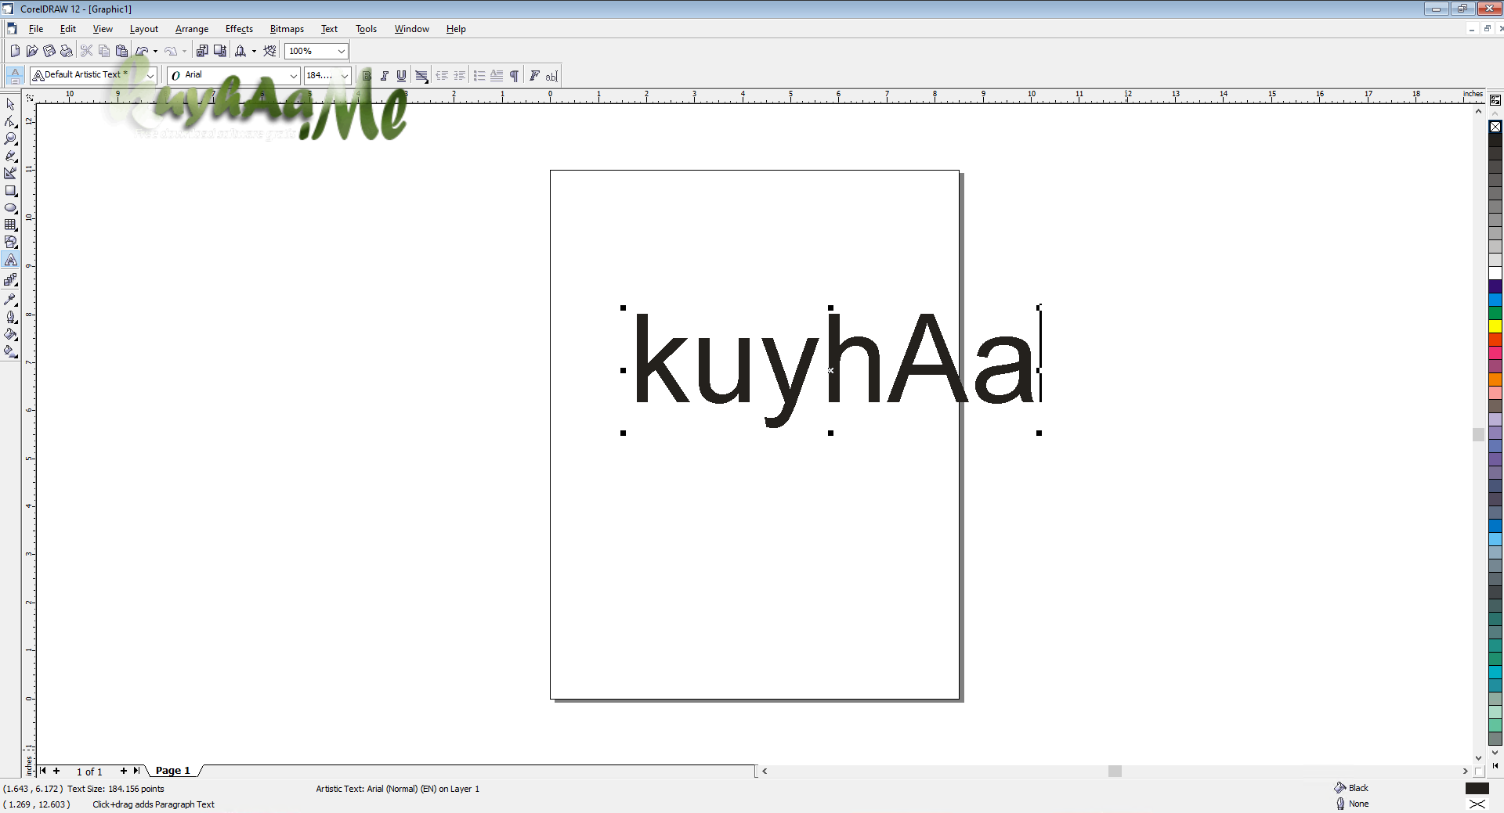This screenshot has height=813, width=1504.
Task: Click the Open file toolbar icon
Action: (x=32, y=51)
